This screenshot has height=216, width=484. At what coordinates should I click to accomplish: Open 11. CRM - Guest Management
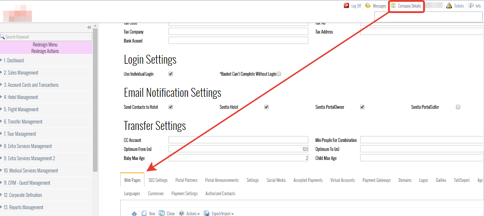(x=27, y=183)
